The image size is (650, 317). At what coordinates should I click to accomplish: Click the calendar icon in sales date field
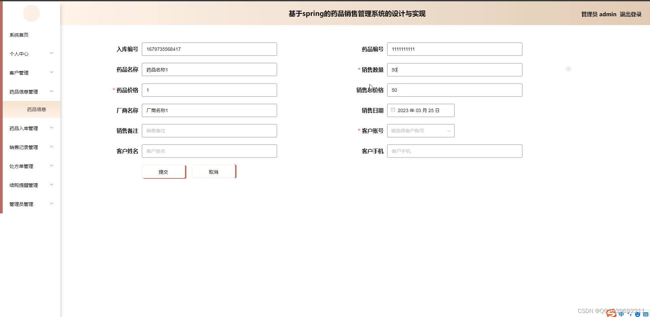tap(393, 110)
